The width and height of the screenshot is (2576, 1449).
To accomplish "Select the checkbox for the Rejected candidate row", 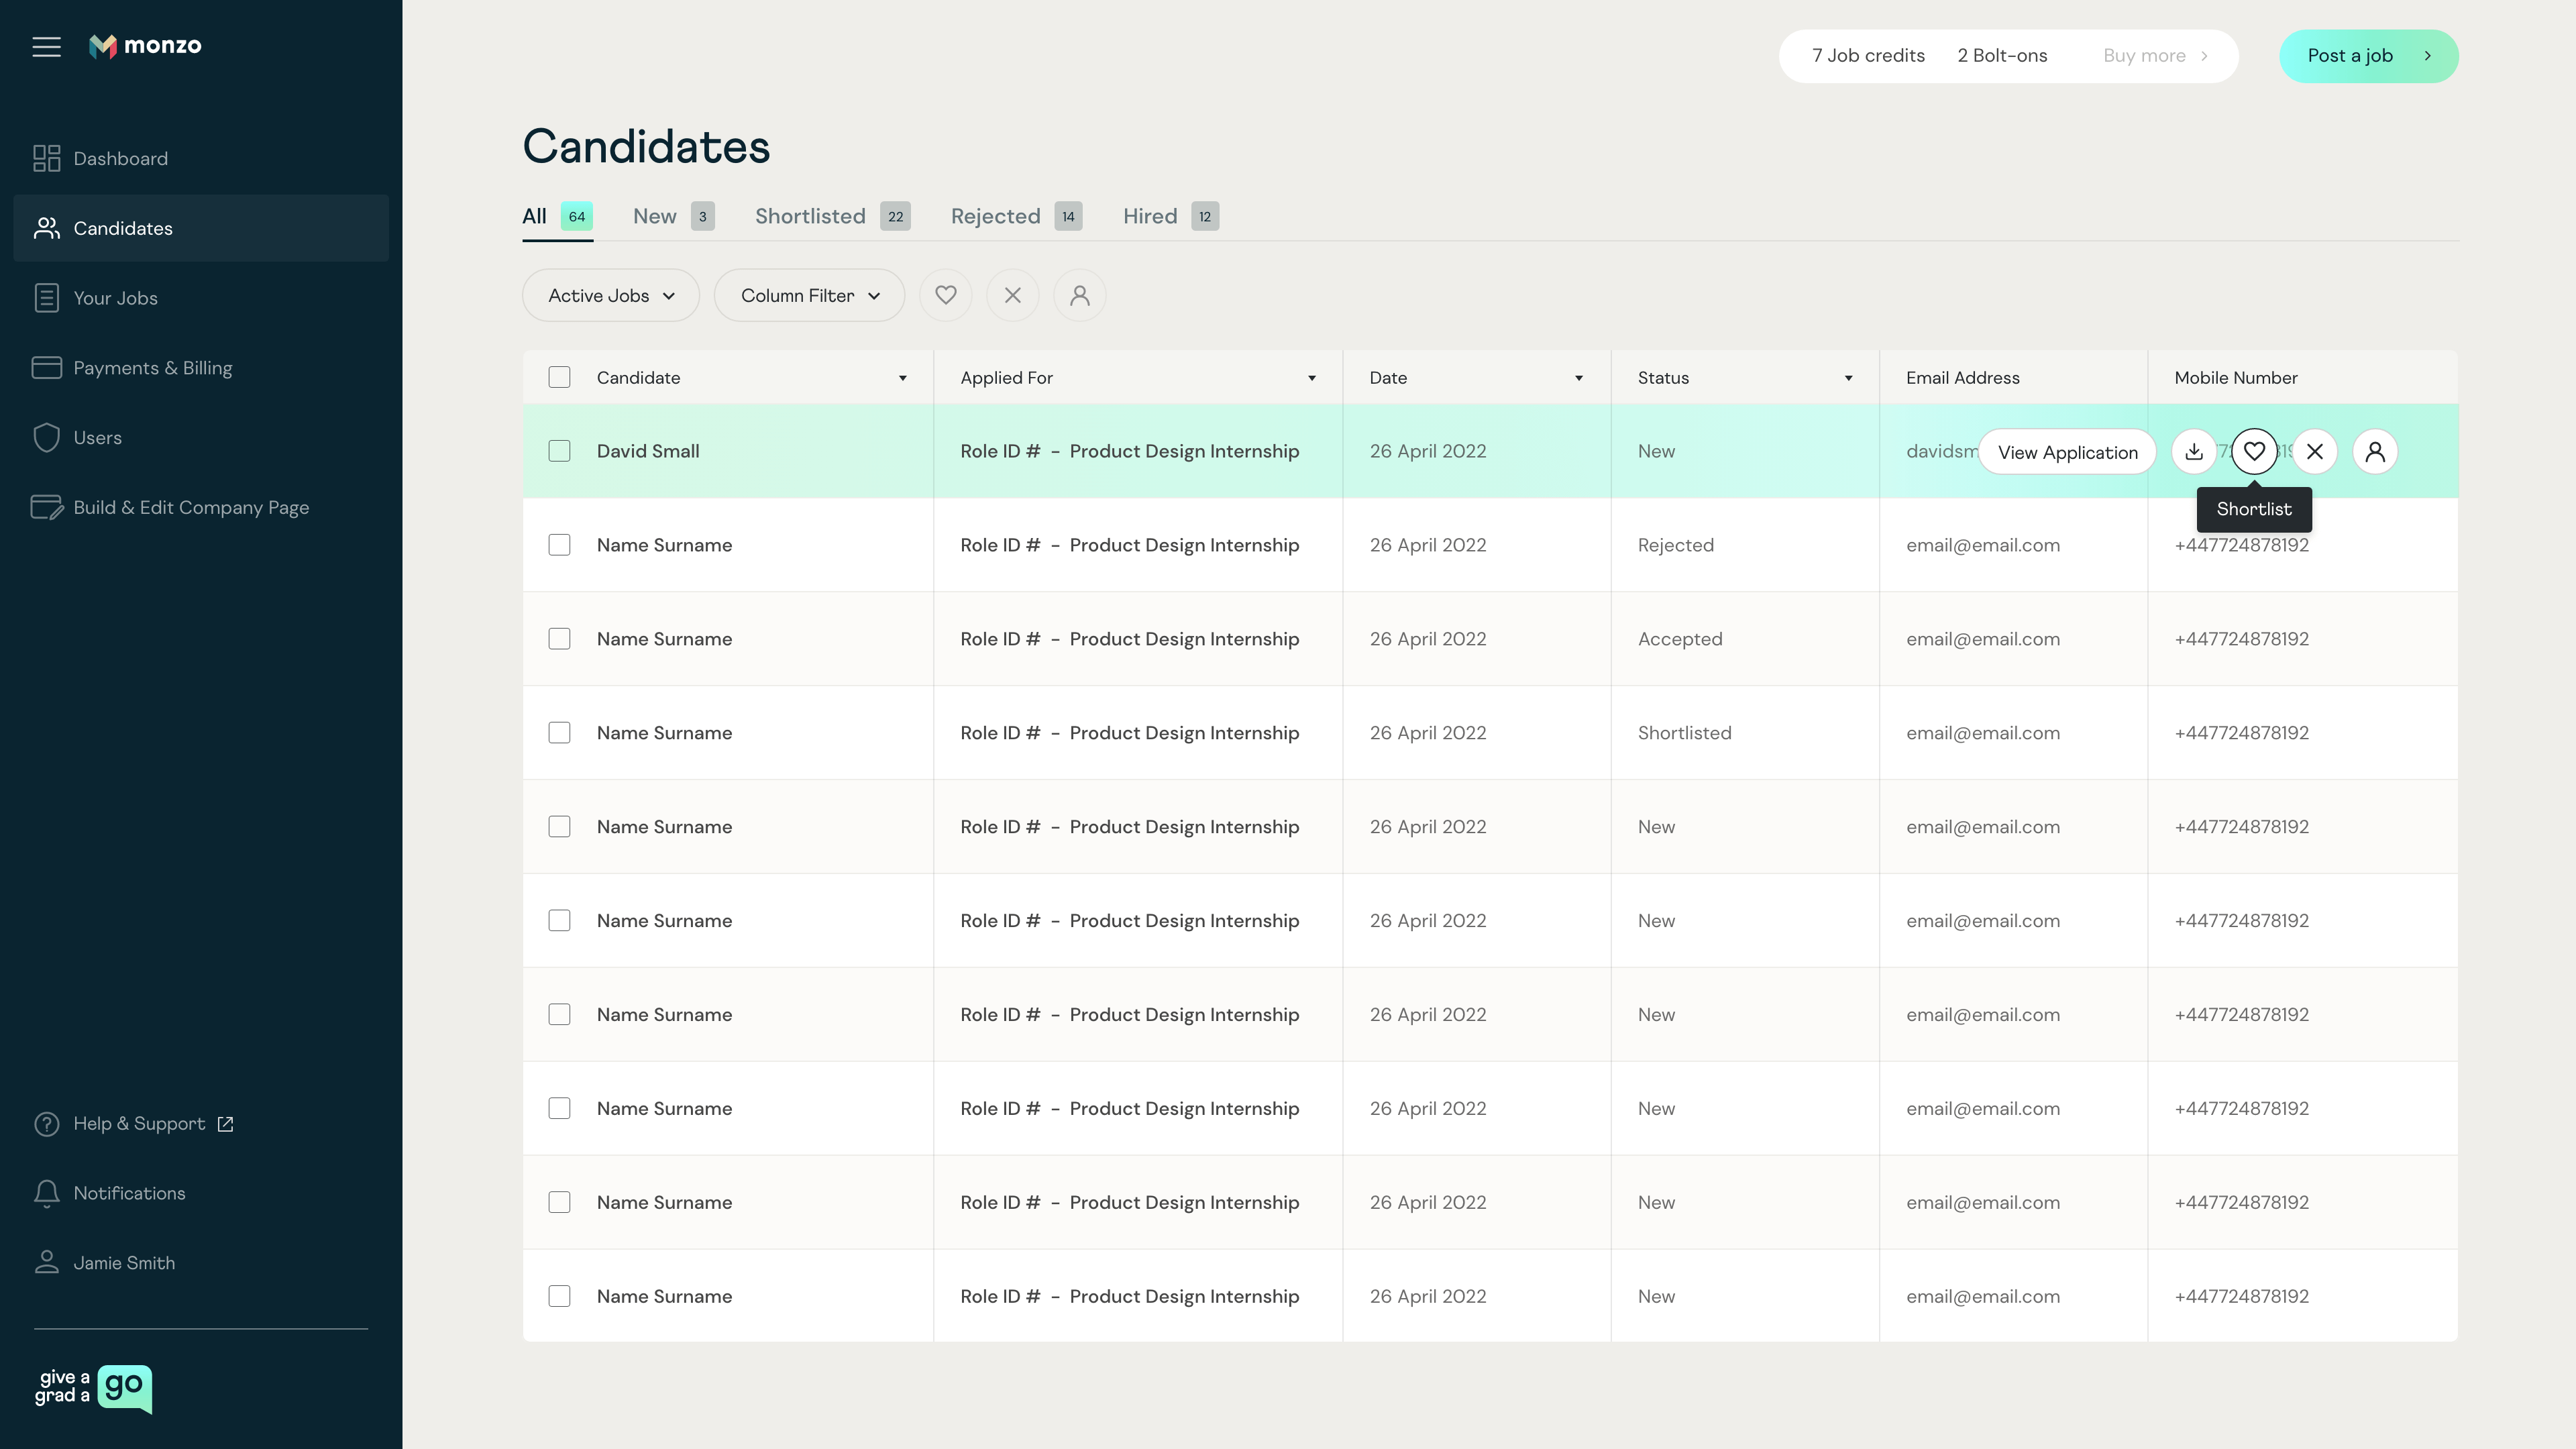I will tap(559, 545).
